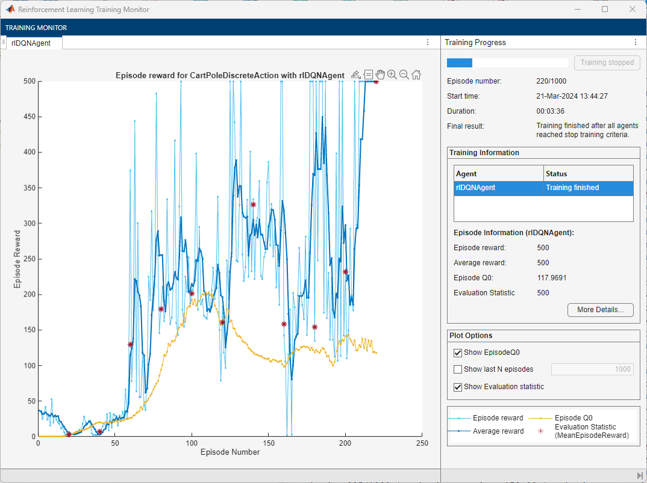Restore plot view with home icon
Image resolution: width=647 pixels, height=483 pixels.
416,75
